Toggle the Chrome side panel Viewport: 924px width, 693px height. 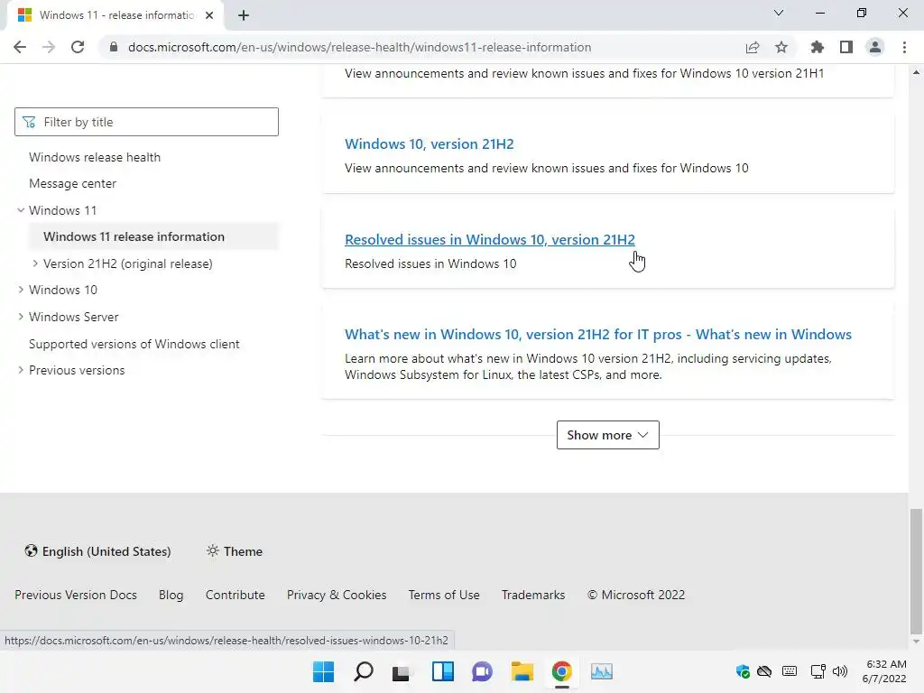845,47
